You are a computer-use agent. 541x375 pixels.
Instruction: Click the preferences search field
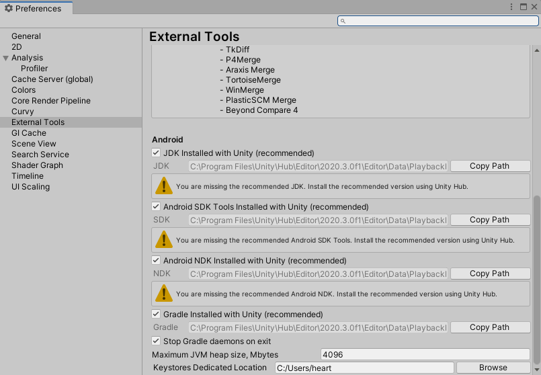click(438, 21)
